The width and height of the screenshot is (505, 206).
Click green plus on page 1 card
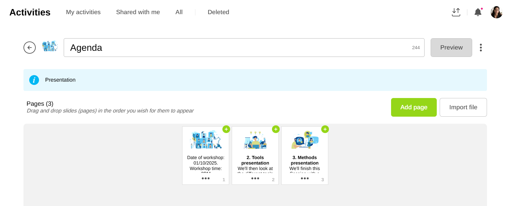pos(226,129)
